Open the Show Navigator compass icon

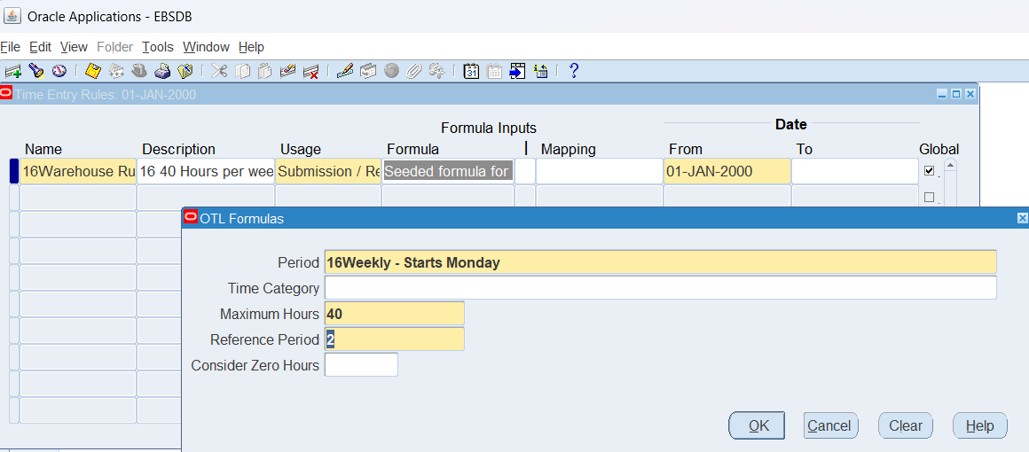point(59,72)
